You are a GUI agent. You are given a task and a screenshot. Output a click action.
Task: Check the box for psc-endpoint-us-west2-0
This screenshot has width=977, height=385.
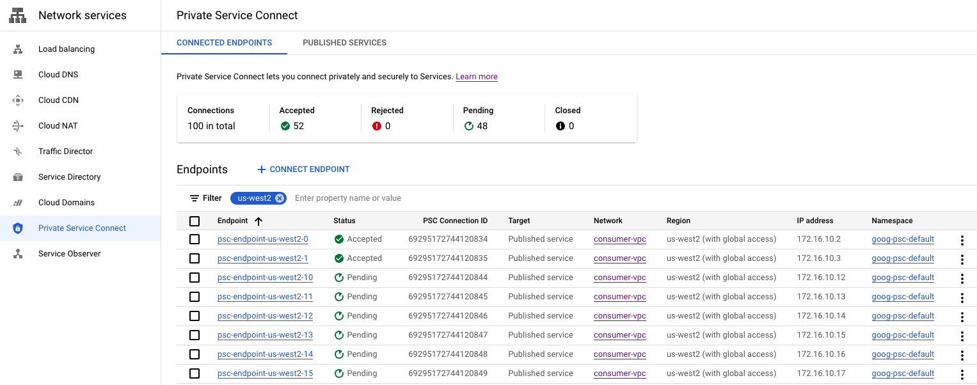pyautogui.click(x=195, y=239)
